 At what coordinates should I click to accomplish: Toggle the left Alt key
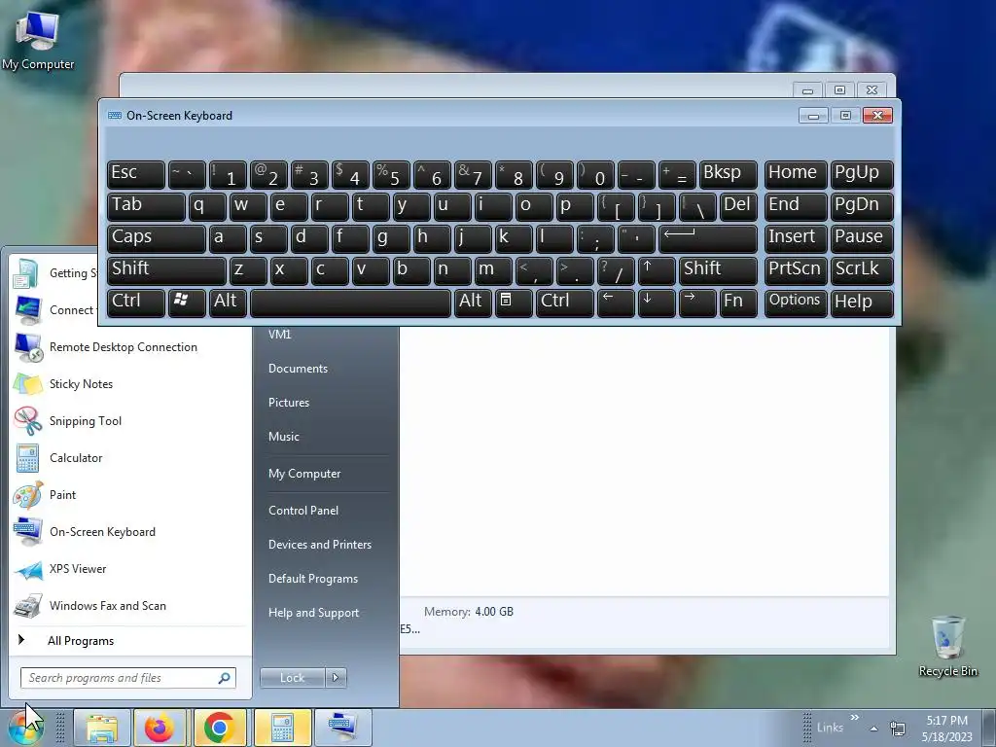click(228, 302)
